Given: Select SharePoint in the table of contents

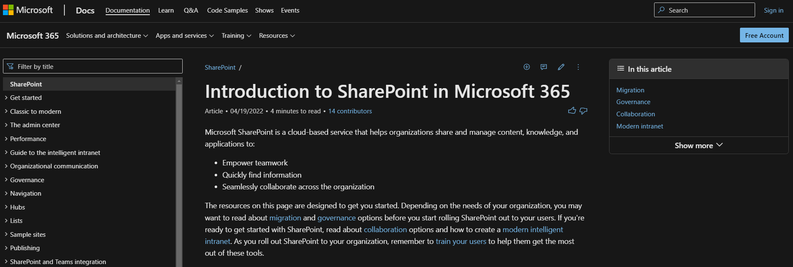Looking at the screenshot, I should coord(89,84).
